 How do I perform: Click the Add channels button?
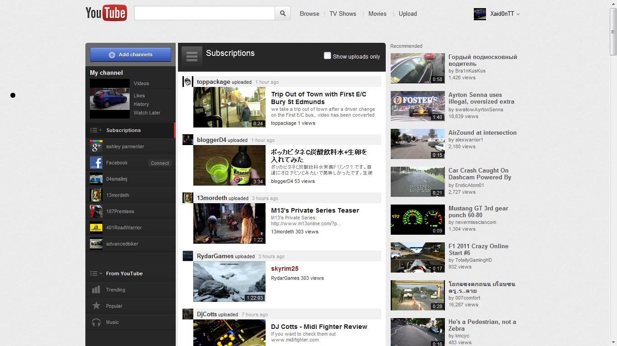click(131, 55)
